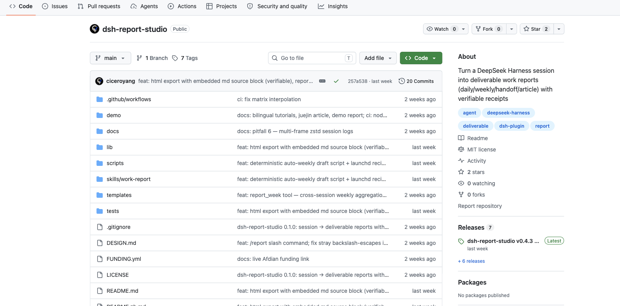The width and height of the screenshot is (620, 306).
Task: Open the .github/workflows folder icon
Action: click(x=100, y=99)
